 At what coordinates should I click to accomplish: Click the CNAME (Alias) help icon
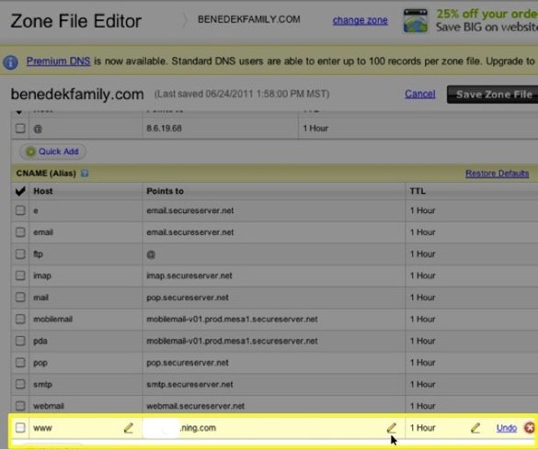[x=85, y=174]
